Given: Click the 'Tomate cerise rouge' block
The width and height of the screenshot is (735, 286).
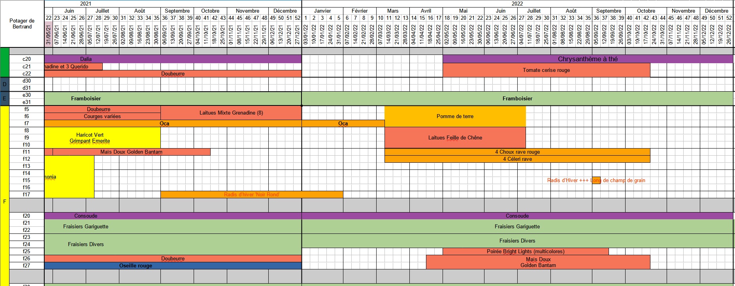Looking at the screenshot, I should point(547,70).
